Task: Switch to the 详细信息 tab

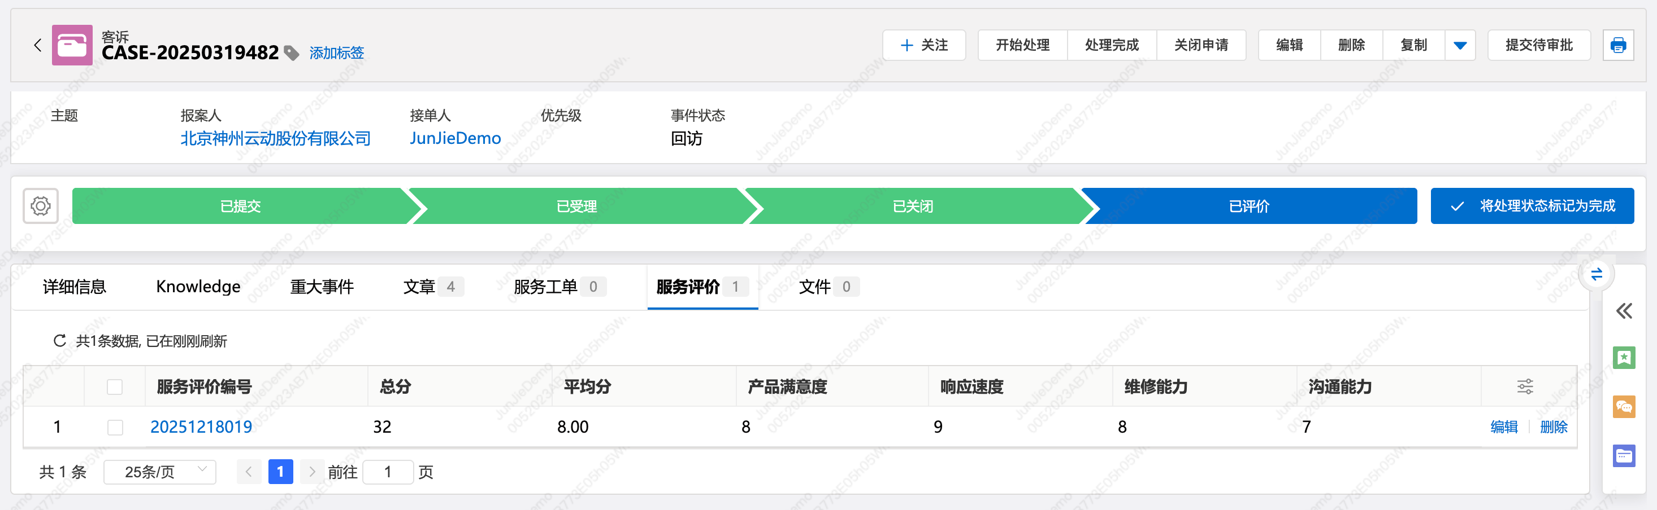Action: (75, 287)
